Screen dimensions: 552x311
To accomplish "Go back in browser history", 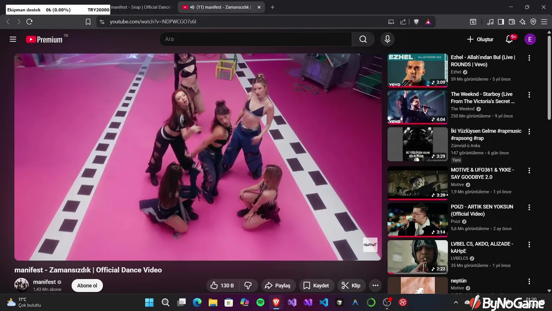I will [x=8, y=22].
